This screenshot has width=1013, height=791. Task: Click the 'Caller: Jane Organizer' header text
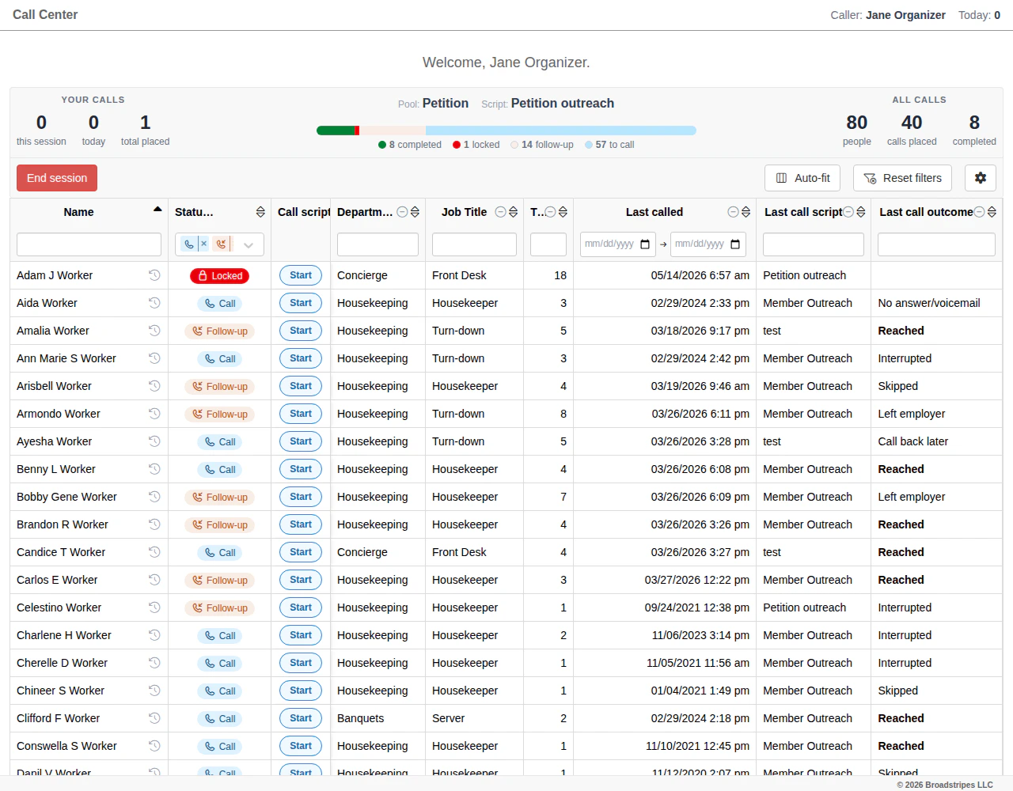(888, 15)
